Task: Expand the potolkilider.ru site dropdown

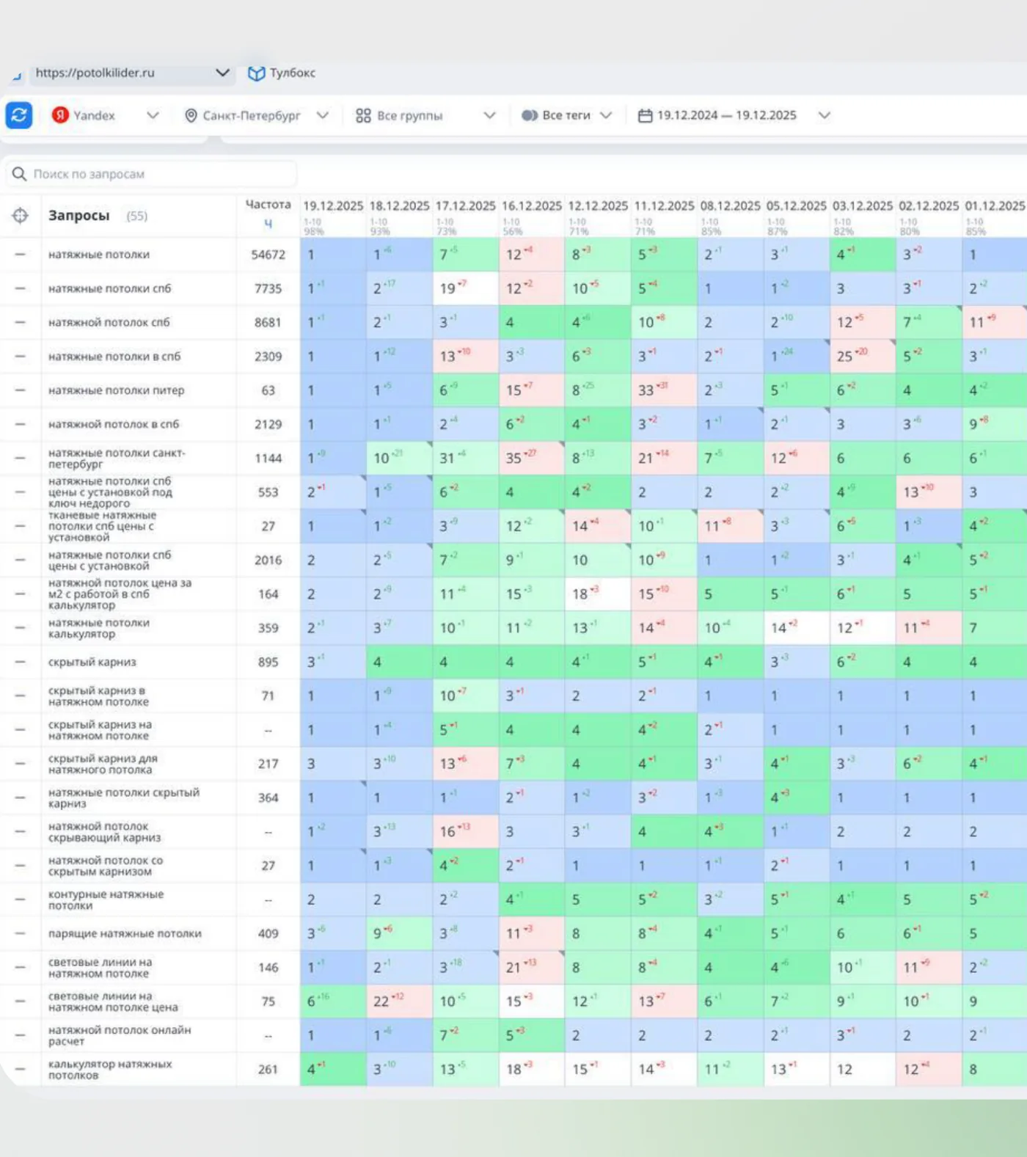Action: click(x=222, y=73)
